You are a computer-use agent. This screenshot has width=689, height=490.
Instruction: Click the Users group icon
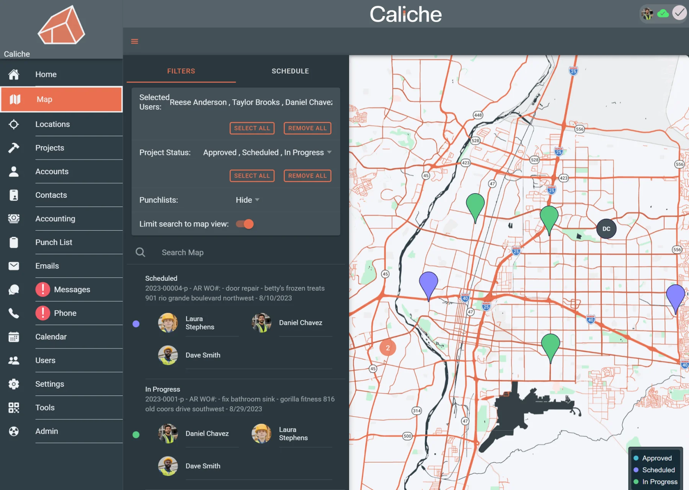click(14, 360)
